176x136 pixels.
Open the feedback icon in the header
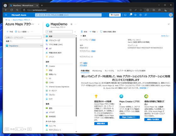146,15
